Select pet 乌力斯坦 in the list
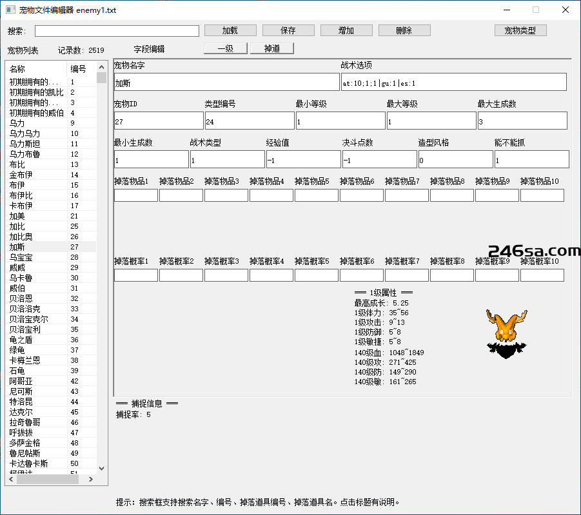Viewport: 581px width, 515px height. 51,144
